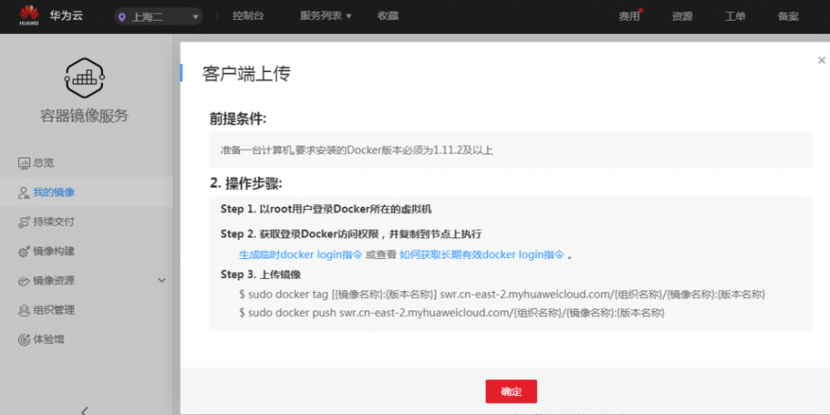The height and width of the screenshot is (415, 830).
Task: Click the Huawei logo icon
Action: pyautogui.click(x=28, y=15)
